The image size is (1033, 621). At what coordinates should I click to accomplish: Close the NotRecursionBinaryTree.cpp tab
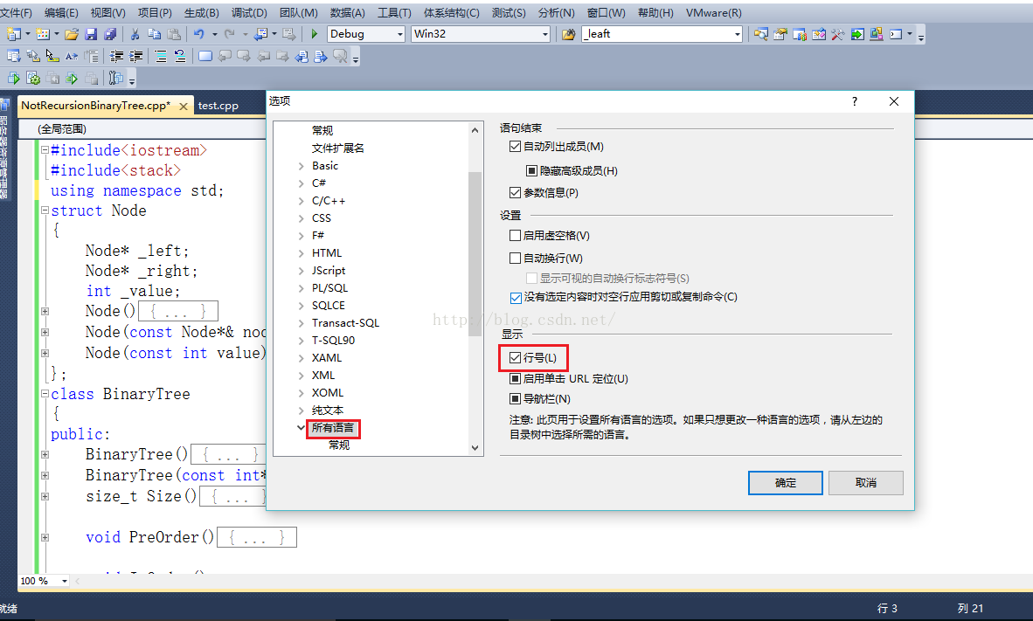pos(184,106)
